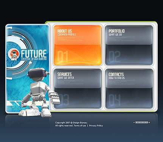Open the Contacts section
This screenshot has width=163, height=142.
[x=116, y=74]
